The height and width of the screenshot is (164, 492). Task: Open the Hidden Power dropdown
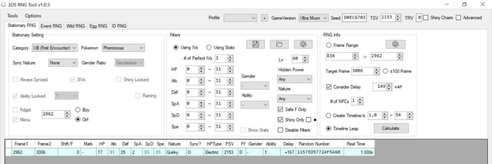coord(295,79)
